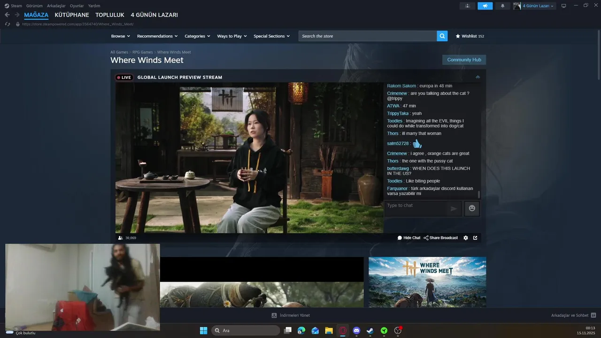The width and height of the screenshot is (601, 338).
Task: Switch to the TOPLULUK tab
Action: [110, 15]
